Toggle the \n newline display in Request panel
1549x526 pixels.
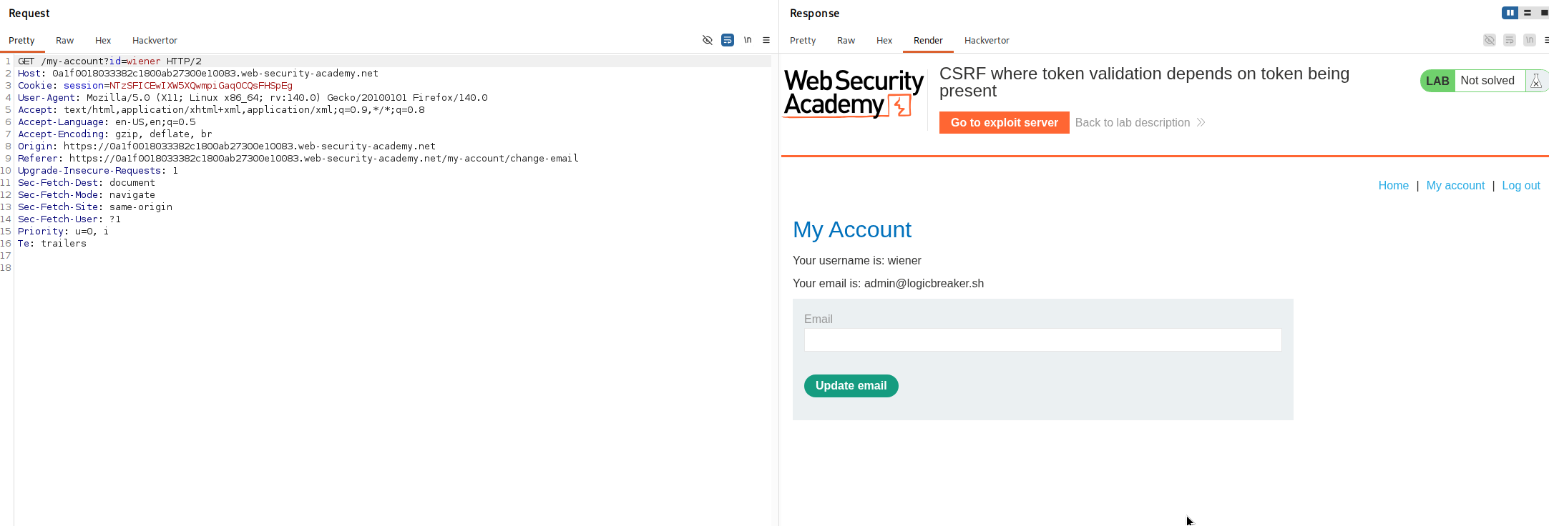(x=748, y=40)
